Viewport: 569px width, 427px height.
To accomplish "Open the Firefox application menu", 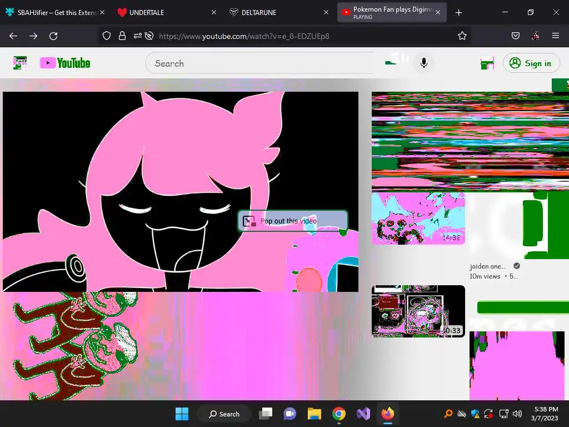I will (x=556, y=36).
